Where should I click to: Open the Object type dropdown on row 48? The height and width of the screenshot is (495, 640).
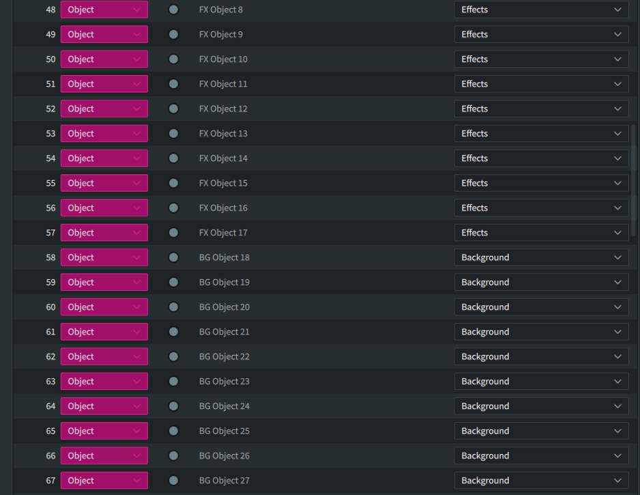tap(104, 10)
